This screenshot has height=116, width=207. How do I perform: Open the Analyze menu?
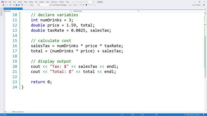pos(42,2)
